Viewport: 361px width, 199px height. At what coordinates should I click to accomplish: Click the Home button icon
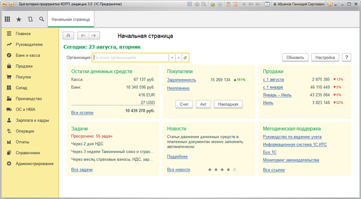click(x=68, y=36)
